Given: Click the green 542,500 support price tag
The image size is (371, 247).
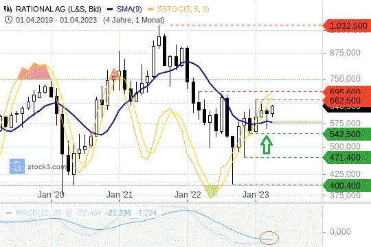Looking at the screenshot, I should tap(347, 134).
